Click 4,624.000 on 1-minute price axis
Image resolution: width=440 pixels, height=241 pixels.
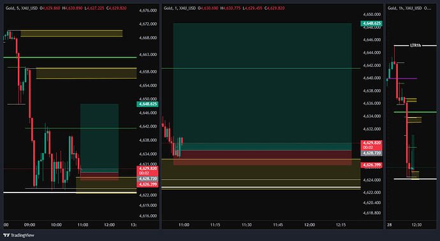372,180
